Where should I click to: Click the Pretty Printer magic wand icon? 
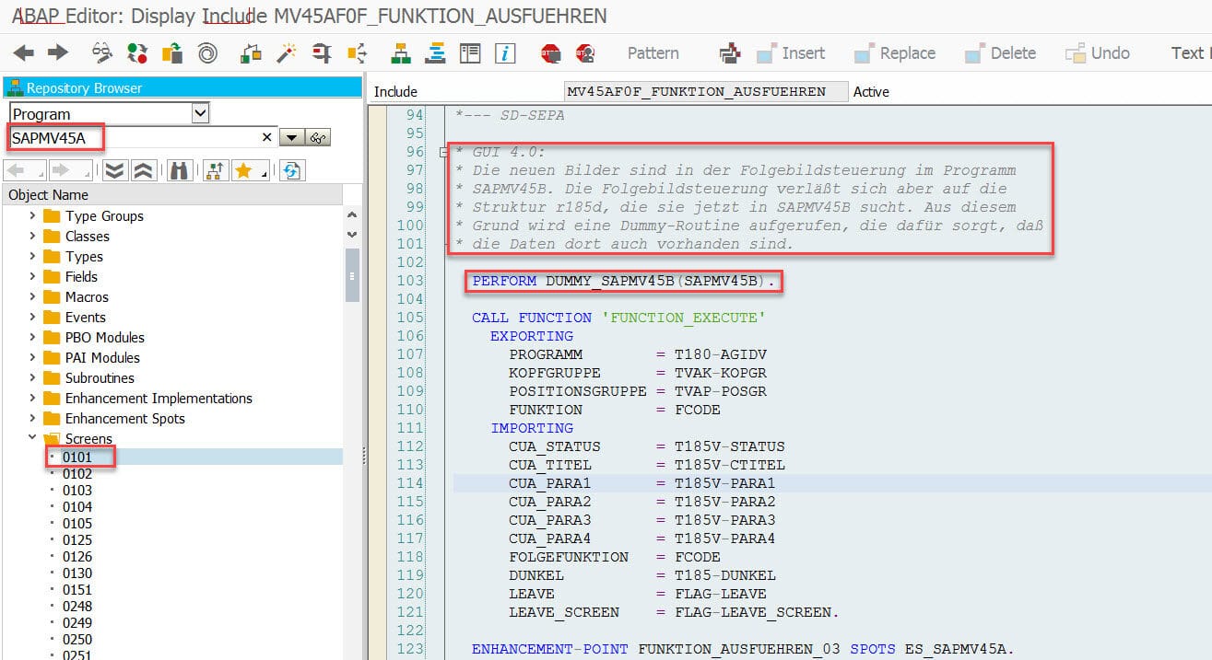click(x=285, y=53)
